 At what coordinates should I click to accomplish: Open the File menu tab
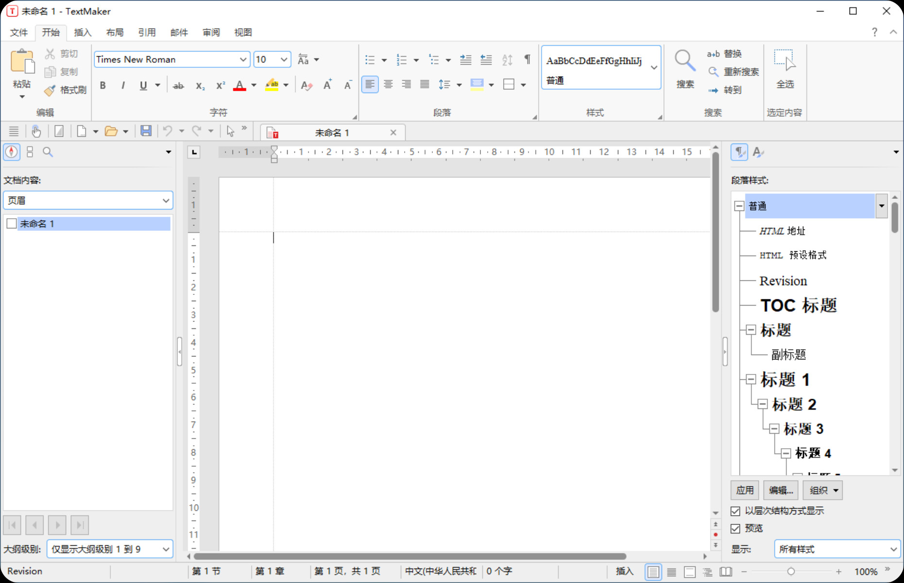[x=19, y=32]
